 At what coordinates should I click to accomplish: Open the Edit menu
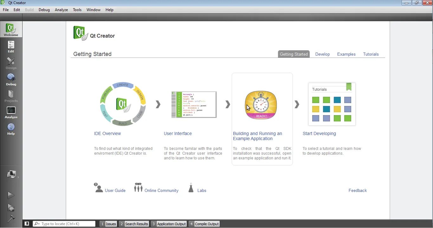point(17,10)
